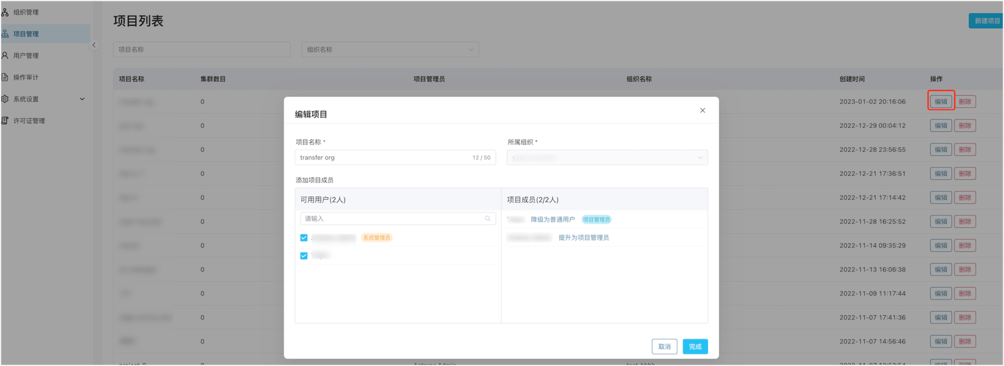Screen dimensions: 1004x366
Task: Uncheck the second available user checkbox
Action: 304,256
